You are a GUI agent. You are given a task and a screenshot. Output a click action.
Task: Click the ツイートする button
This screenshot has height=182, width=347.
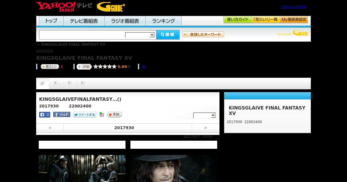click(x=84, y=115)
